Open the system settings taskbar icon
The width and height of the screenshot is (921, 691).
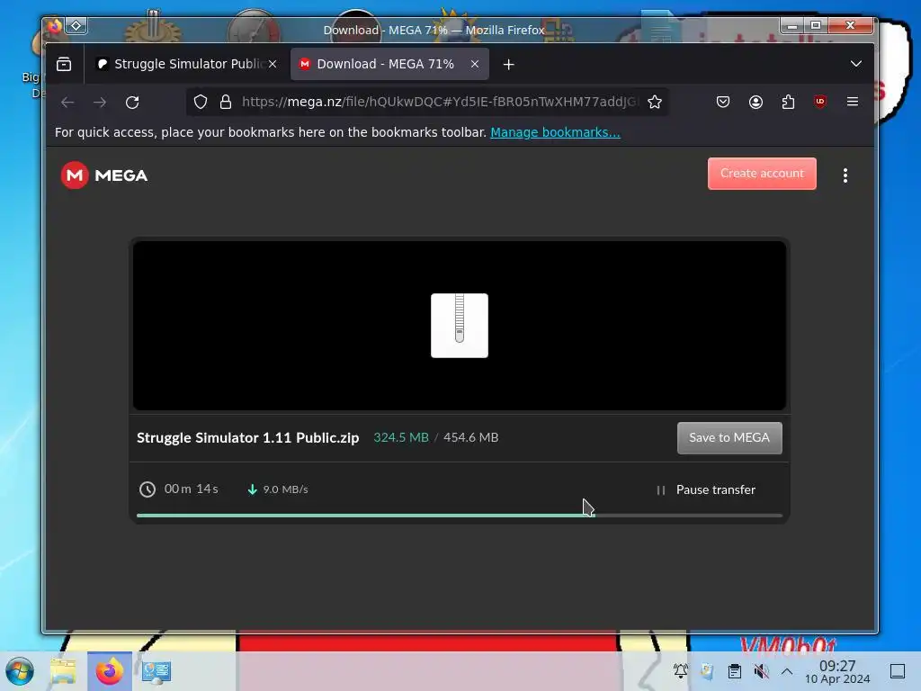(x=156, y=671)
